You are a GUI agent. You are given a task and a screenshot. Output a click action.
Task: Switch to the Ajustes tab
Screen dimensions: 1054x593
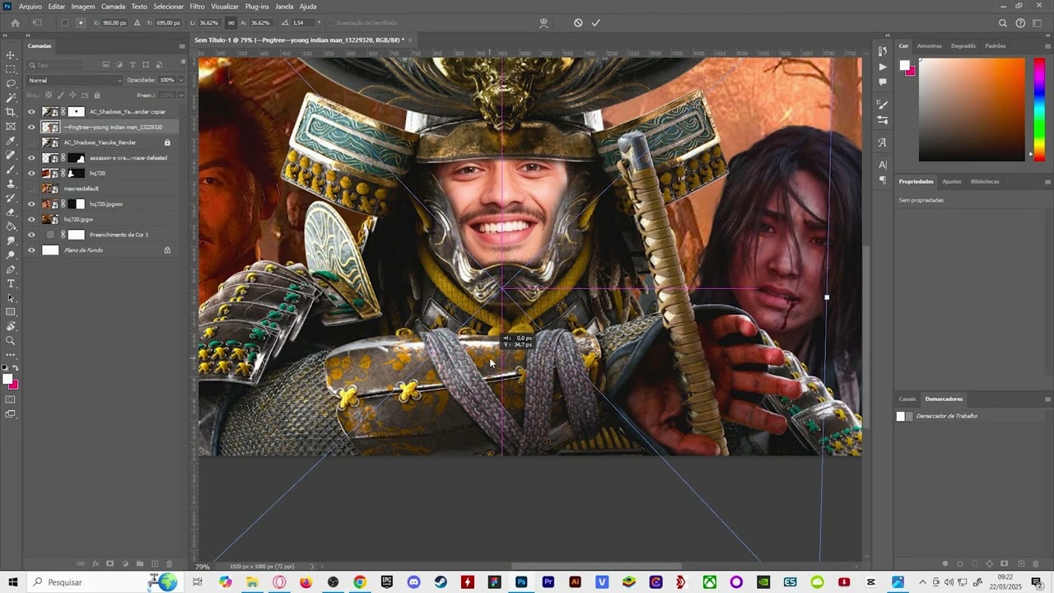[x=951, y=181]
